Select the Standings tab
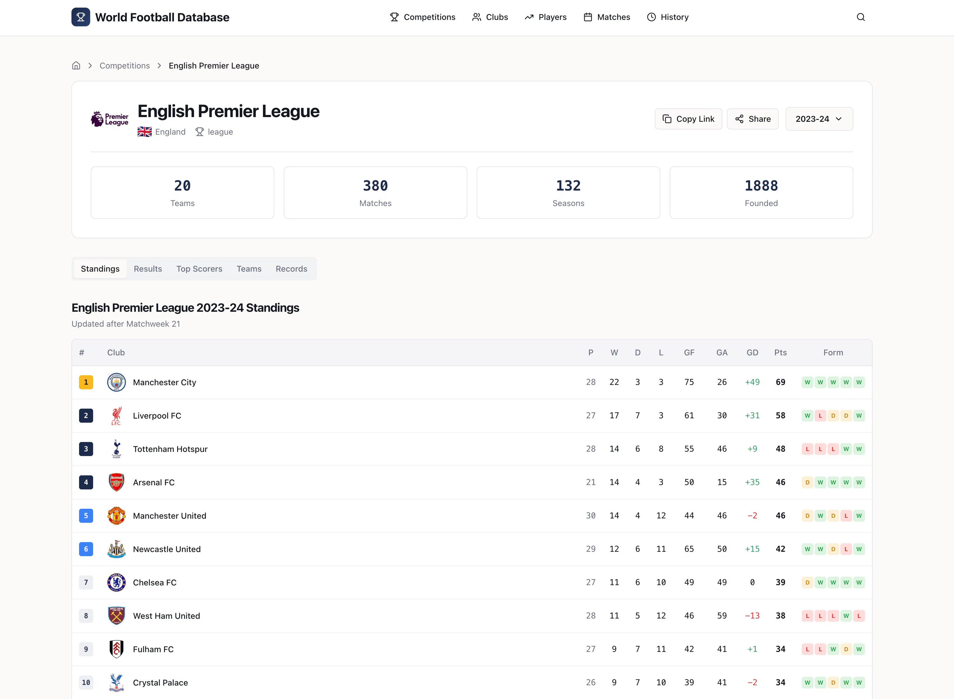954x699 pixels. pos(100,269)
